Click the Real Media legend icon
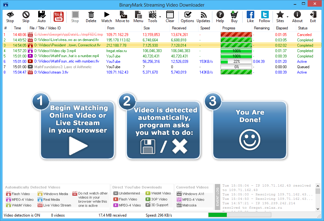 [x=40, y=200]
